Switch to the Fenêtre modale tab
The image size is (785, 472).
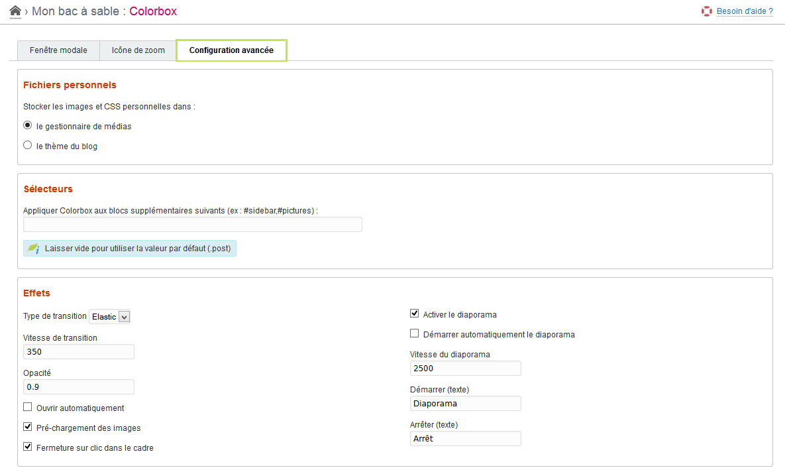pos(58,50)
